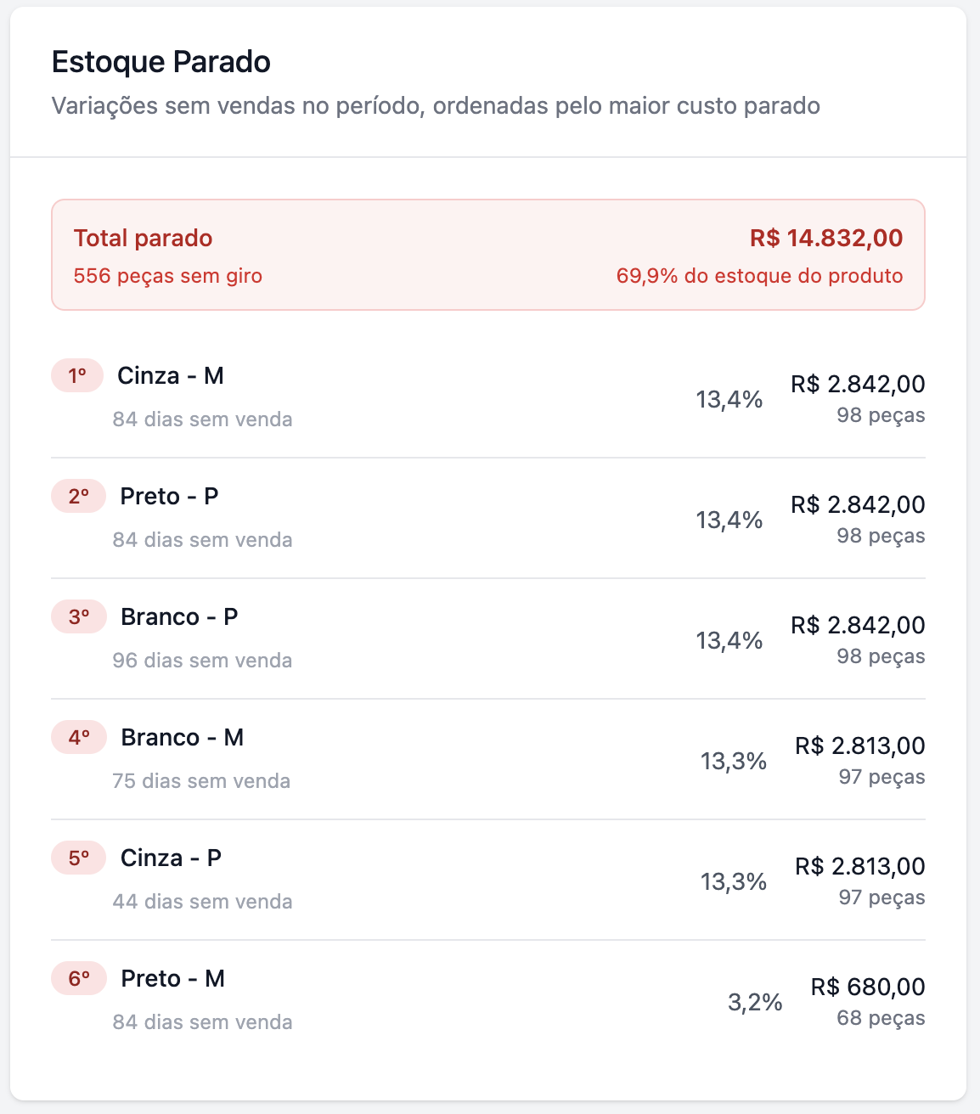Click 69,9% do estoque do produto text
Viewport: 980px width, 1114px height.
tap(759, 276)
